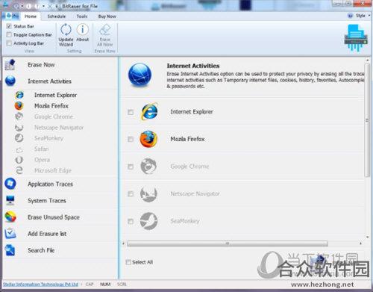The height and width of the screenshot is (292, 373).
Task: Click the Microsoft Edge icon in sidebar tree
Action: tap(19, 170)
